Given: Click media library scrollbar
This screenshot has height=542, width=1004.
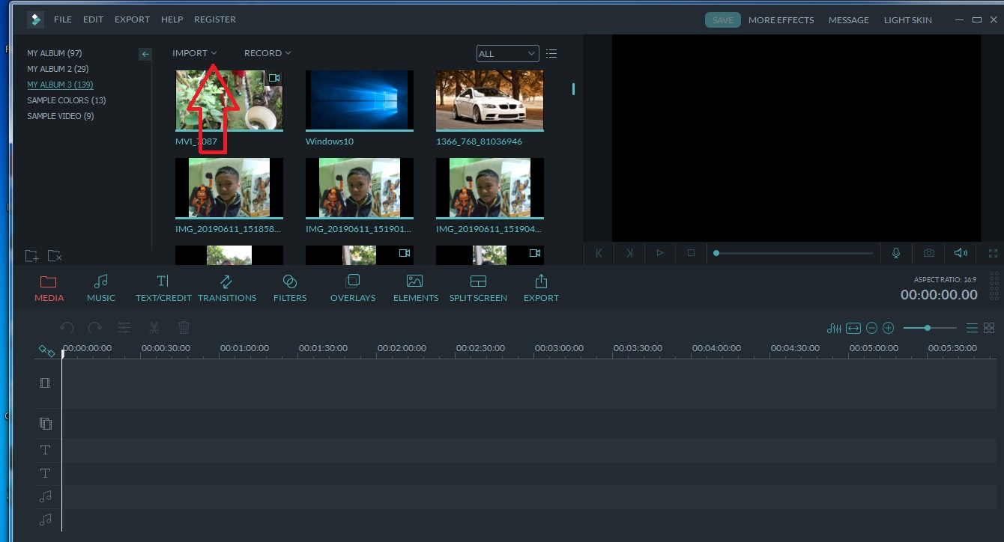Looking at the screenshot, I should point(574,88).
